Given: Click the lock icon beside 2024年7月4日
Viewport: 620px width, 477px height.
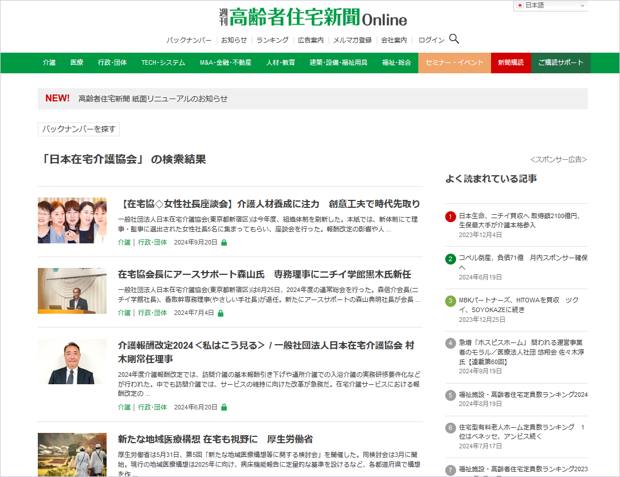Looking at the screenshot, I should click(x=221, y=313).
